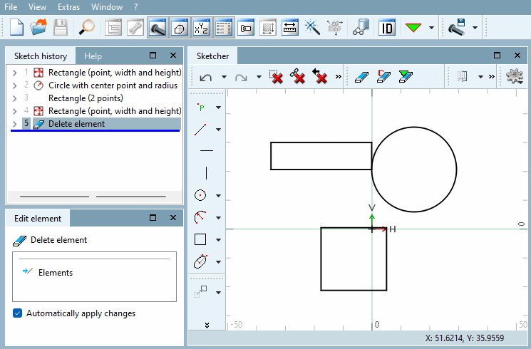The width and height of the screenshot is (531, 349).
Task: Click red X with black arrow icon
Action: [x=320, y=76]
